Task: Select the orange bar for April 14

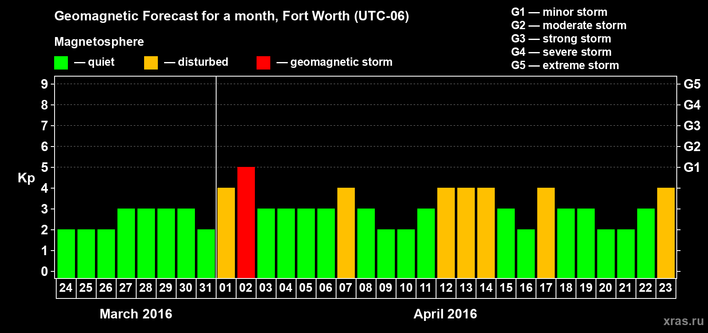Action: [486, 233]
